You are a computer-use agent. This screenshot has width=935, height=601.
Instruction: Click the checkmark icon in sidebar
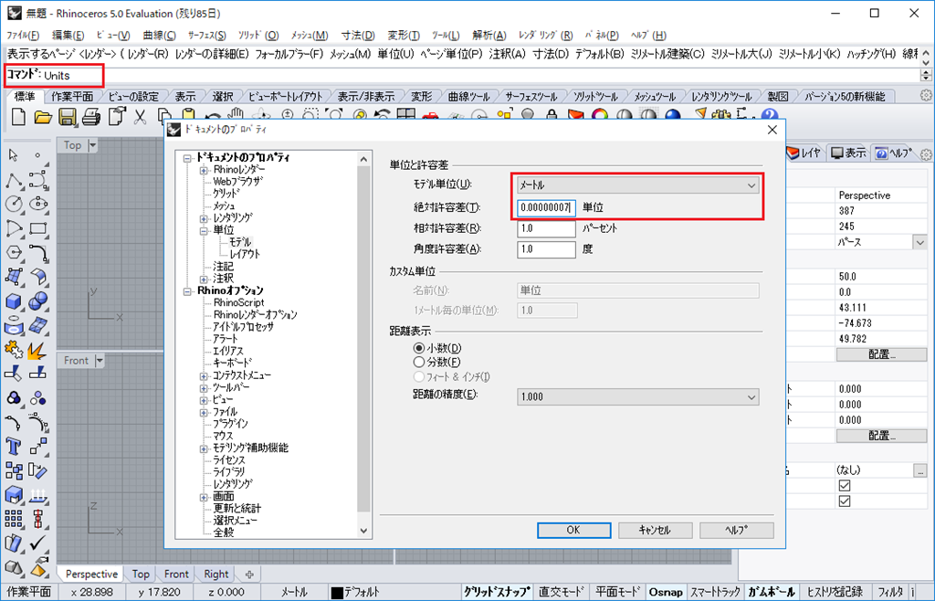pyautogui.click(x=38, y=543)
